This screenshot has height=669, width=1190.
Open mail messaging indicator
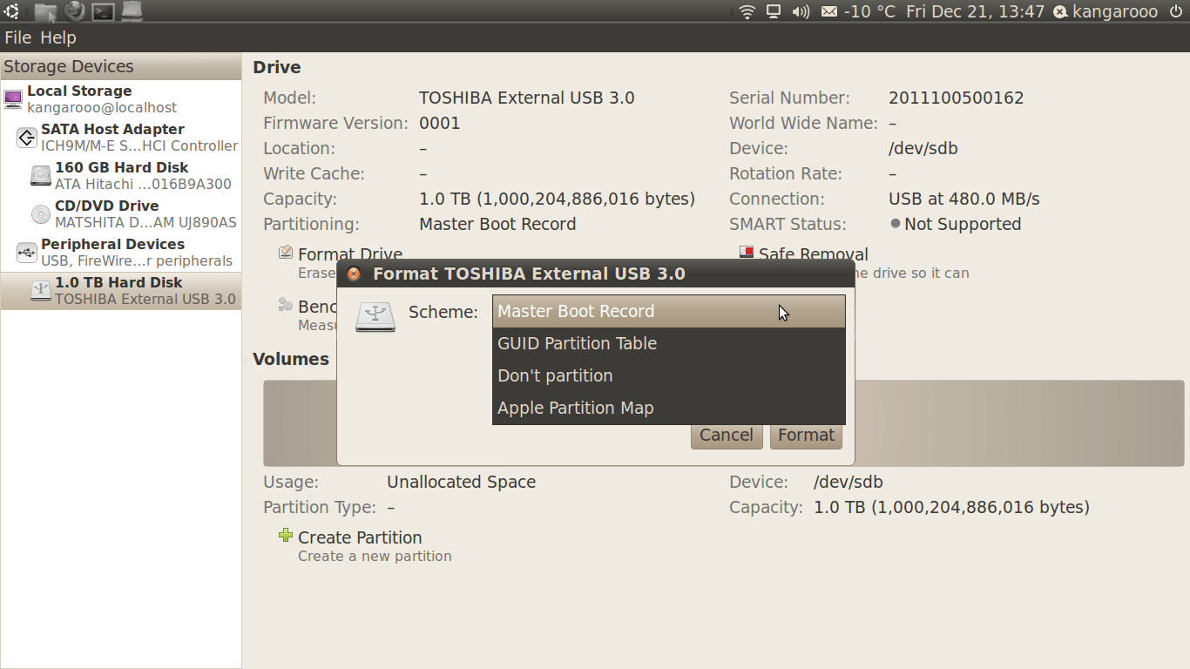[x=829, y=11]
